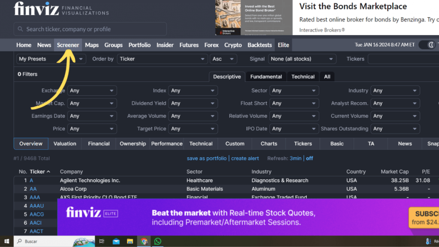Open the Maps menu item
This screenshot has width=439, height=247.
pos(92,45)
